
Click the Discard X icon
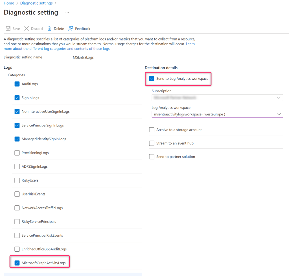tap(27, 29)
